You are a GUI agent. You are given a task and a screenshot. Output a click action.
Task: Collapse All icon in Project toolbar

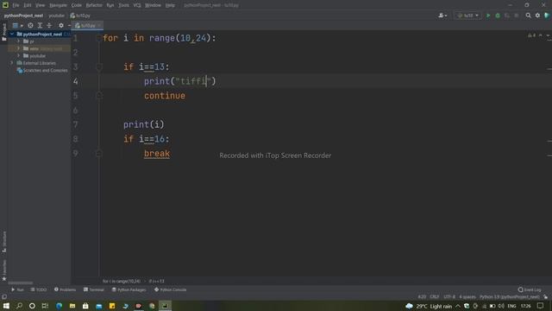tap(49, 25)
